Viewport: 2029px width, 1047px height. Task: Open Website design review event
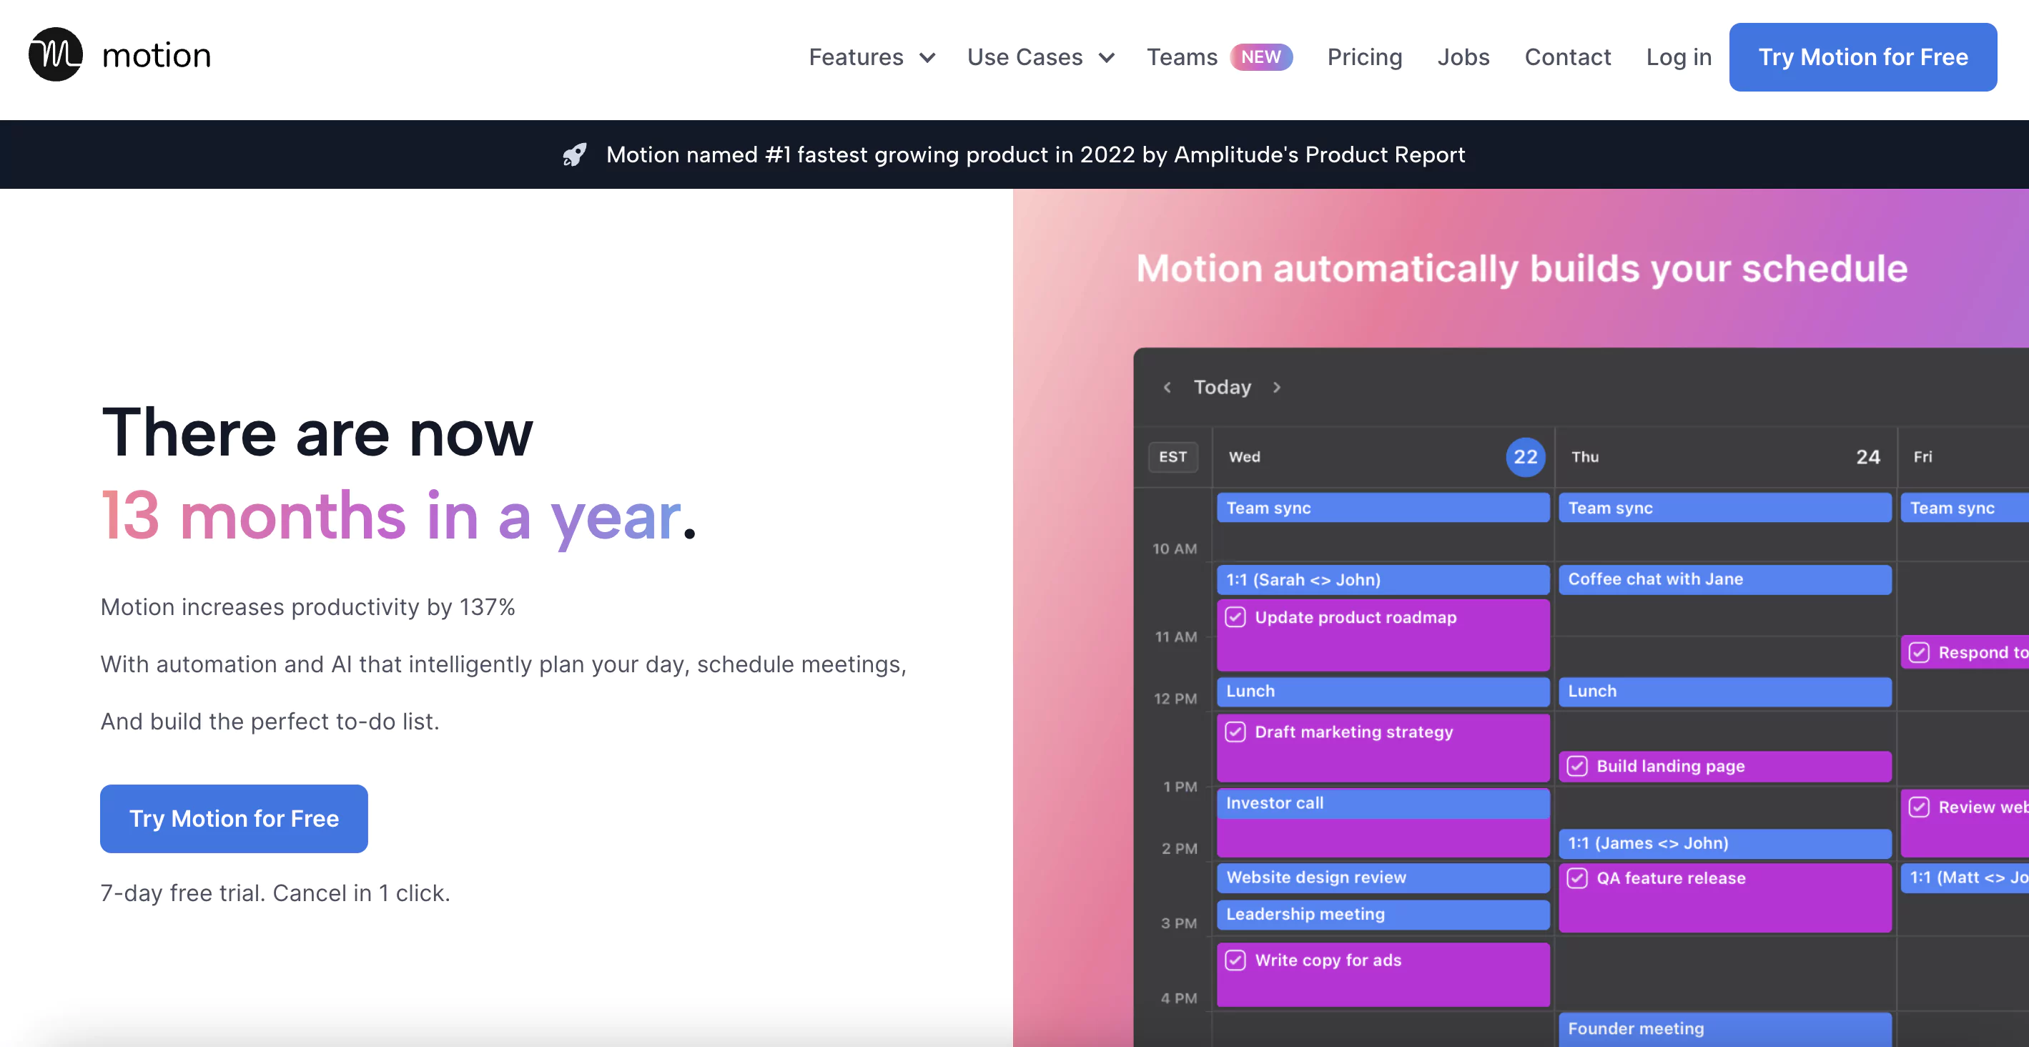click(1383, 877)
